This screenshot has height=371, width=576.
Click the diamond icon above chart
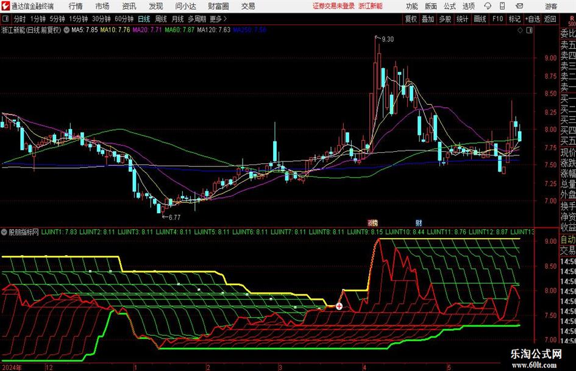click(x=520, y=30)
